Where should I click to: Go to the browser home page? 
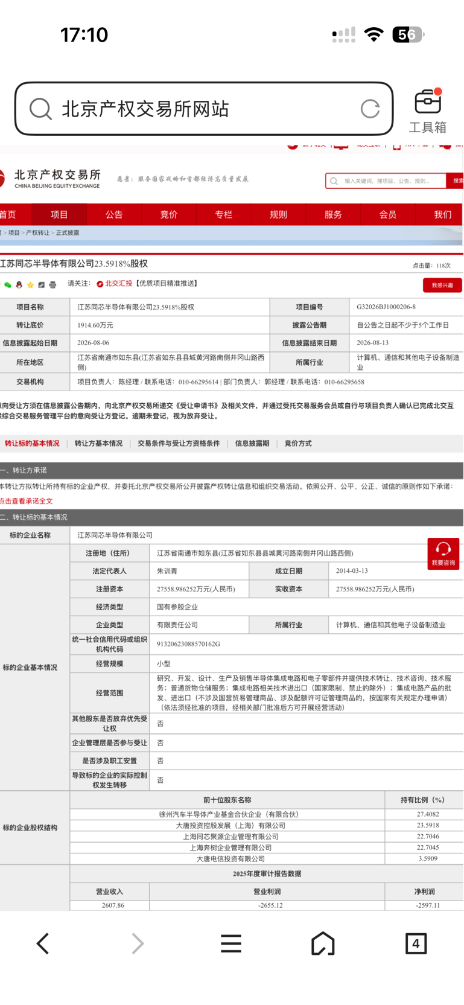pos(323,943)
